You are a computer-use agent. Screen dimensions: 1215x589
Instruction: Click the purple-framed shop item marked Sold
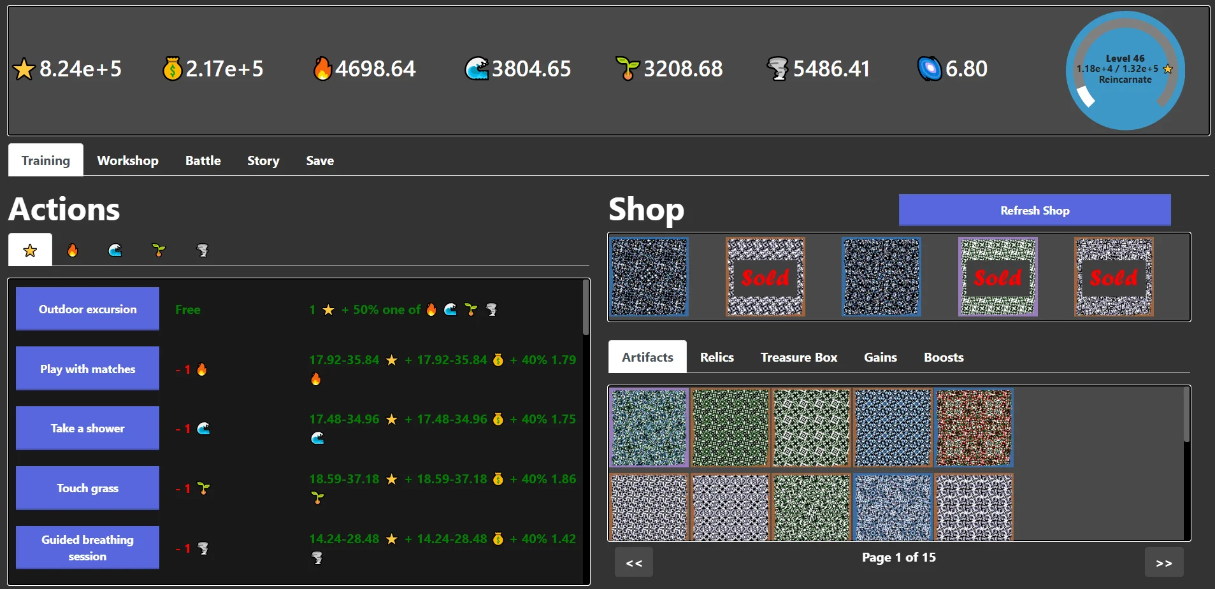pos(998,277)
